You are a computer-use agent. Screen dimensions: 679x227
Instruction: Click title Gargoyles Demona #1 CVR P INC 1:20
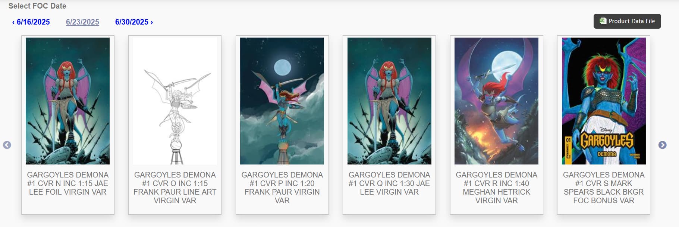tap(282, 188)
